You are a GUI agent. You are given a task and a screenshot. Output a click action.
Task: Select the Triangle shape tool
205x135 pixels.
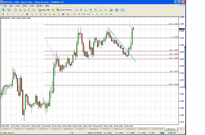pyautogui.click(x=54, y=14)
